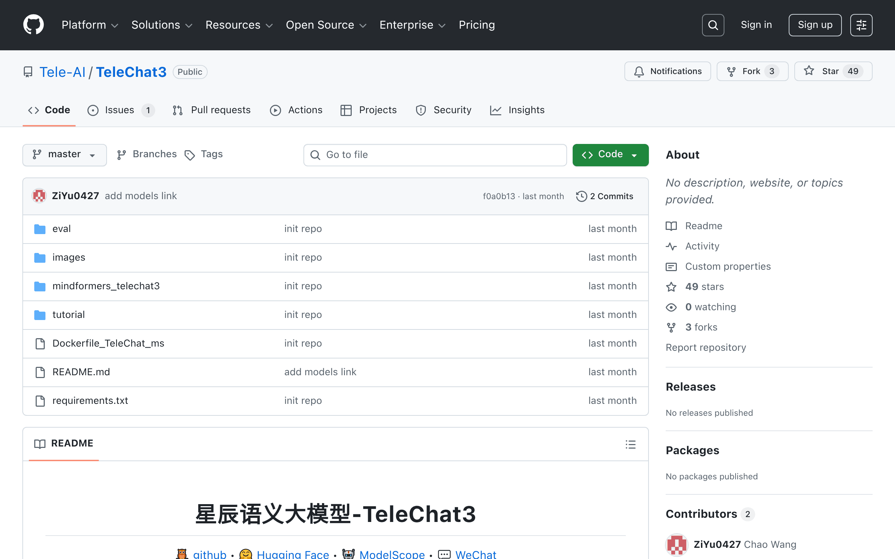The image size is (895, 559).
Task: Click the eval folder icon
Action: [40, 229]
